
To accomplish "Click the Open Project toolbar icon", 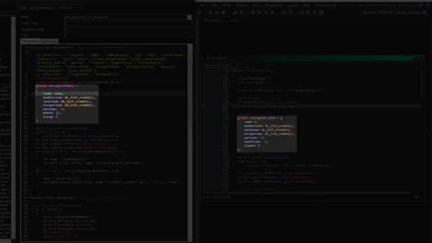I will click(x=217, y=13).
